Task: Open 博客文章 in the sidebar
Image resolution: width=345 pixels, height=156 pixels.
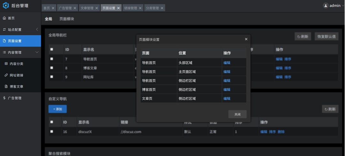Action: tap(16, 87)
